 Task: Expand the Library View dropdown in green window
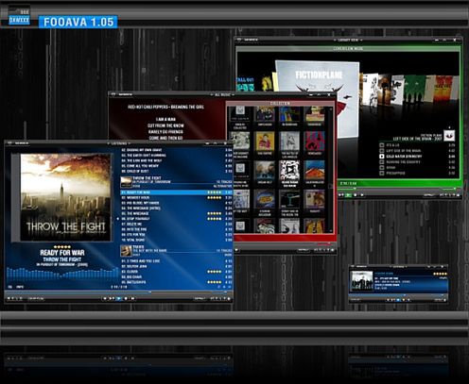point(348,40)
